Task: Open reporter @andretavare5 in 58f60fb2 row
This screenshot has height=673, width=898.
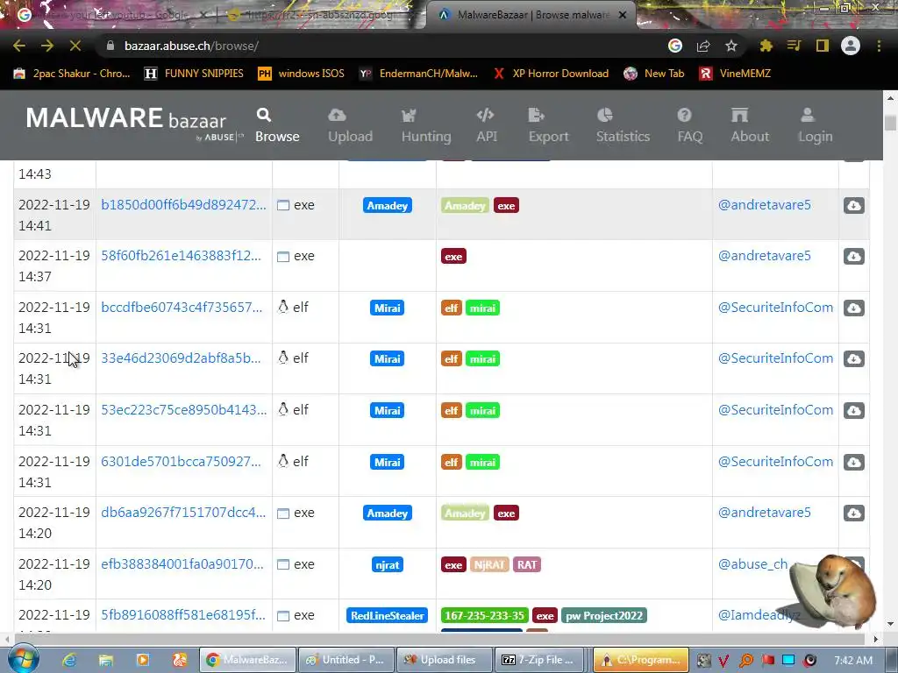Action: (x=765, y=256)
